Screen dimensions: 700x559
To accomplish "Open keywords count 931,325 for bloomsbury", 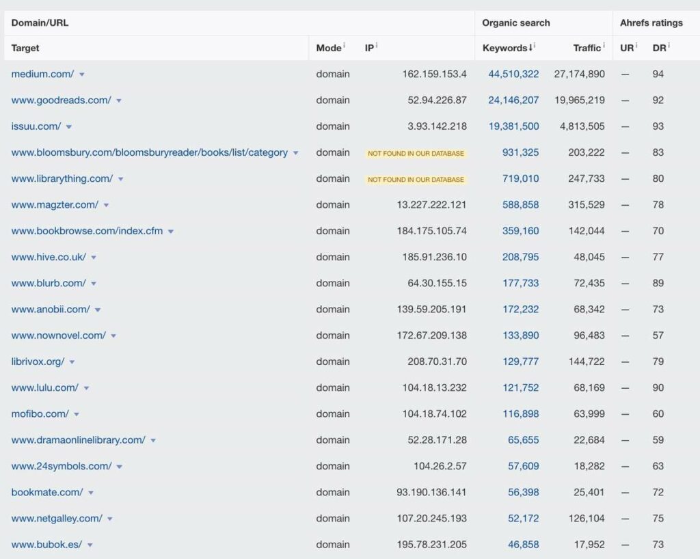I will (520, 152).
